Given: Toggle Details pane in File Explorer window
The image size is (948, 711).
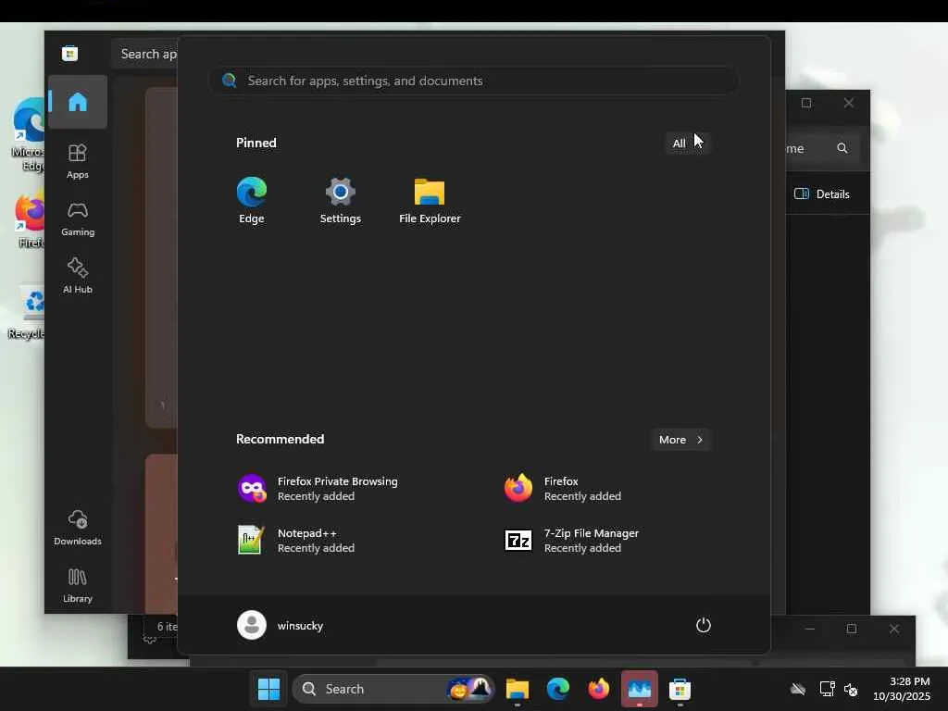Looking at the screenshot, I should pyautogui.click(x=822, y=194).
